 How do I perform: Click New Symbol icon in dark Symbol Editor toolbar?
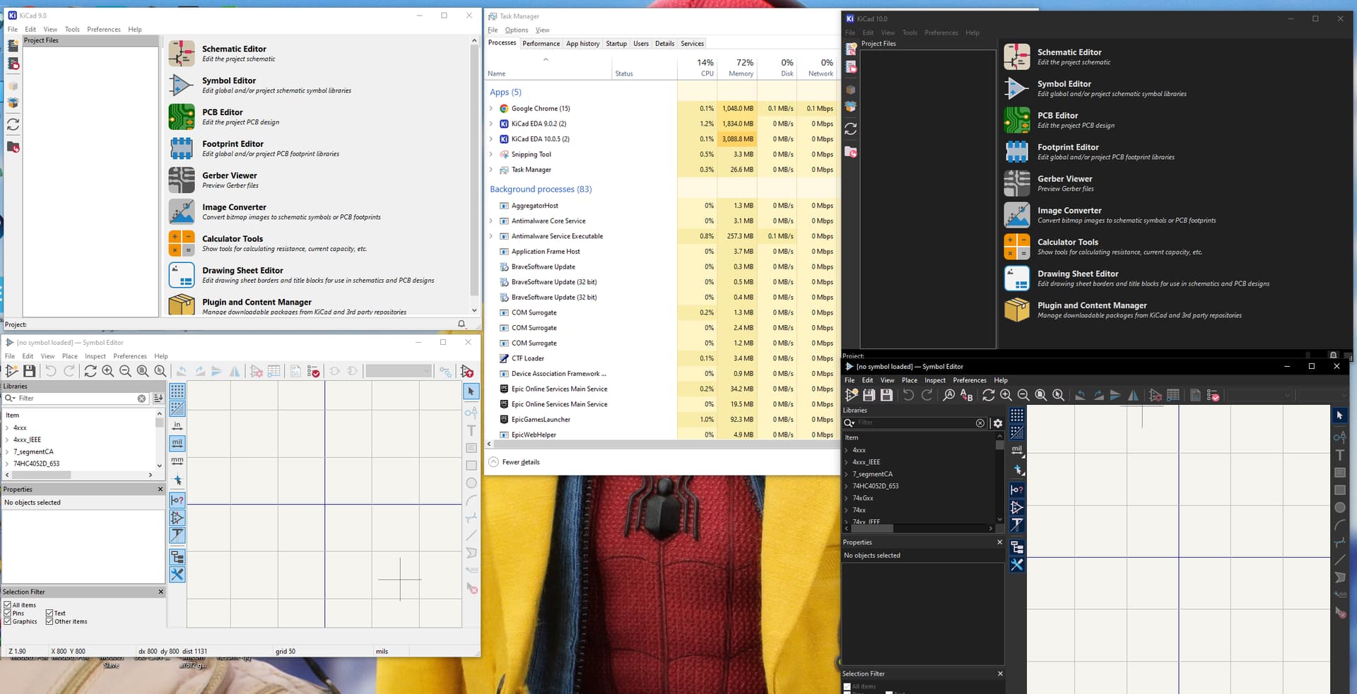[x=852, y=395]
